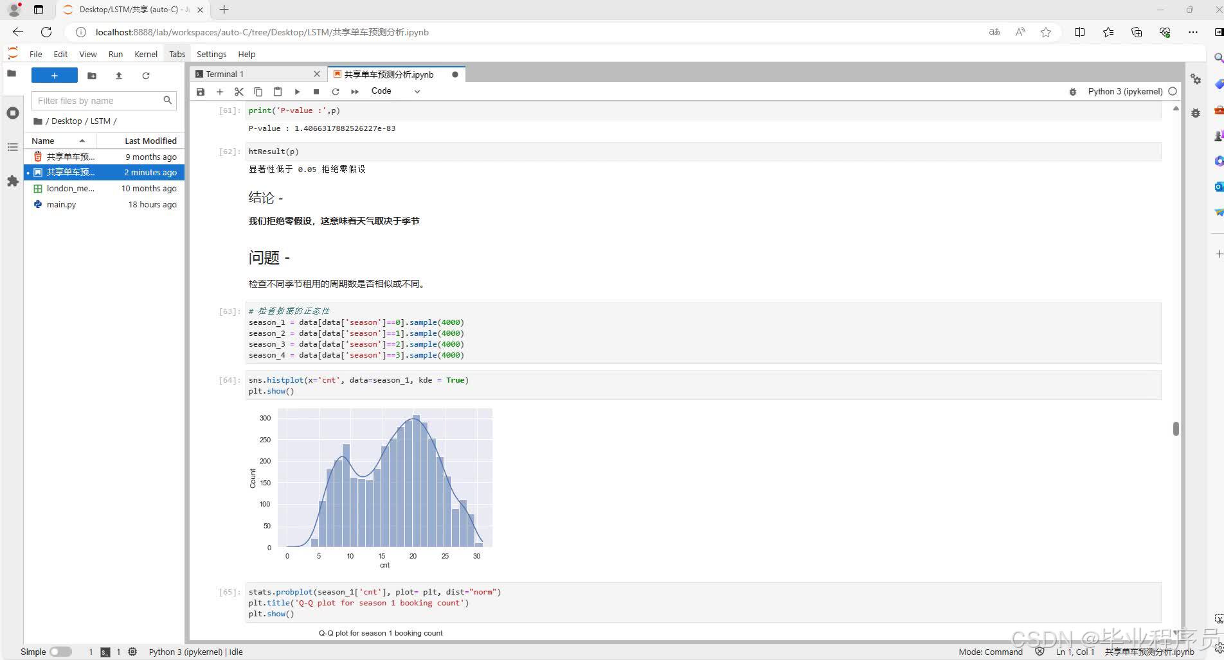Open london_me... CSV file
1224x660 pixels.
point(104,188)
